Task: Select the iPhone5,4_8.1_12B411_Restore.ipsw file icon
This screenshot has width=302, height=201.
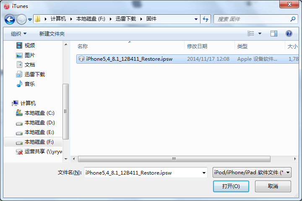Action: 81,59
